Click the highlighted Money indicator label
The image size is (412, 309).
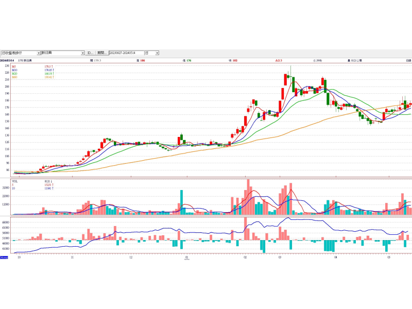coord(4,256)
